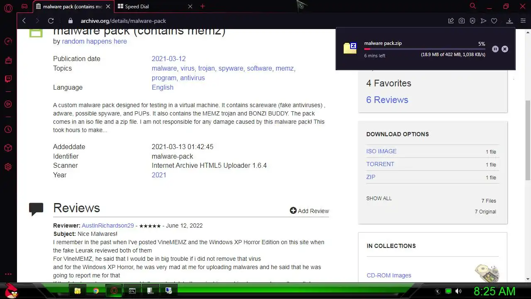Viewport: 531px width, 299px height.
Task: Open the year 2021 link
Action: (x=159, y=175)
